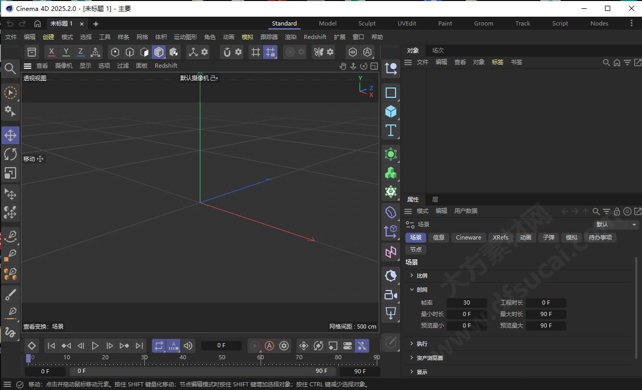
Task: Select the Rotate tool in left toolbar
Action: coord(10,154)
